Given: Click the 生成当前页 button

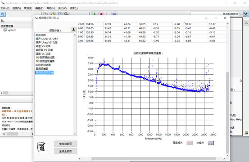Looking at the screenshot, I should 65,144.
